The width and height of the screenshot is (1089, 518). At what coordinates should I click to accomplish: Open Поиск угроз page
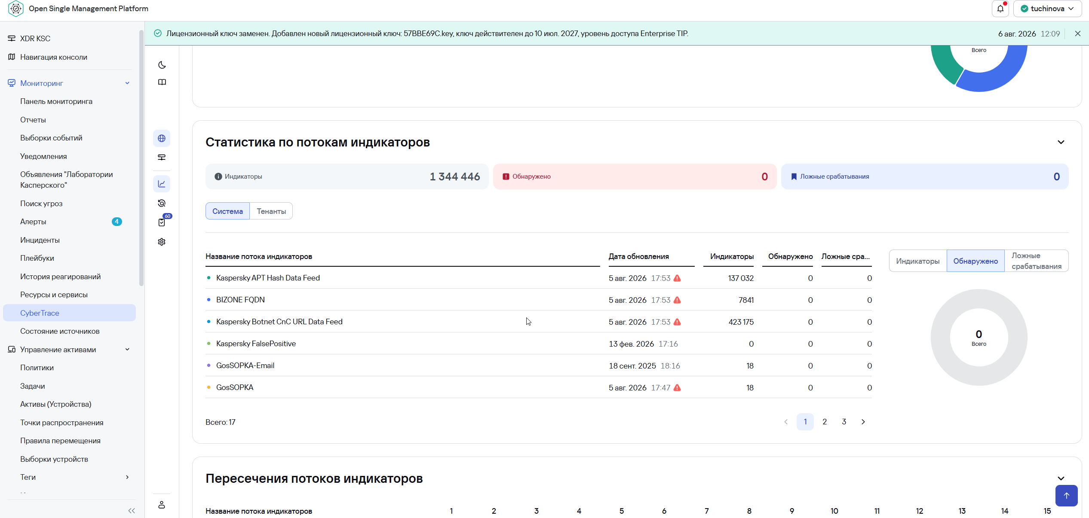(41, 204)
